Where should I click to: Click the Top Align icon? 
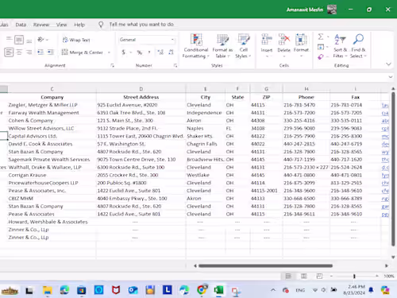click(x=9, y=40)
